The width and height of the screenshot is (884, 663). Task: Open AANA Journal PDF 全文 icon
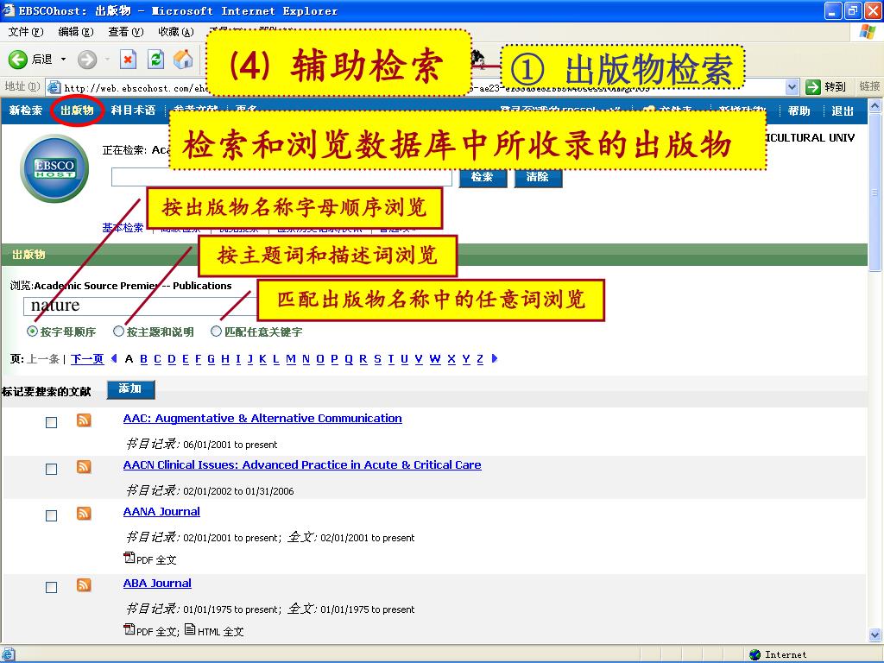click(129, 558)
